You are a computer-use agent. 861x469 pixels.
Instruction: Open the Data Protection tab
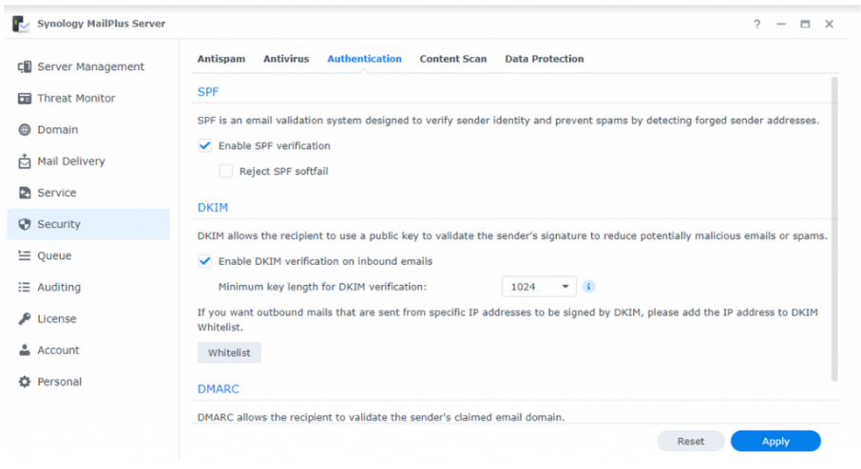coord(545,59)
